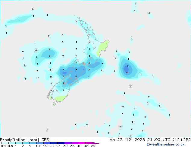Click the 1–2 mm legend color swatch

pyautogui.click(x=19, y=143)
